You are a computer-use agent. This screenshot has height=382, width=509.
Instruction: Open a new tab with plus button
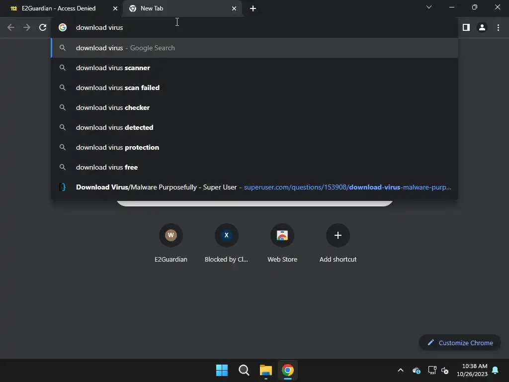click(x=253, y=8)
